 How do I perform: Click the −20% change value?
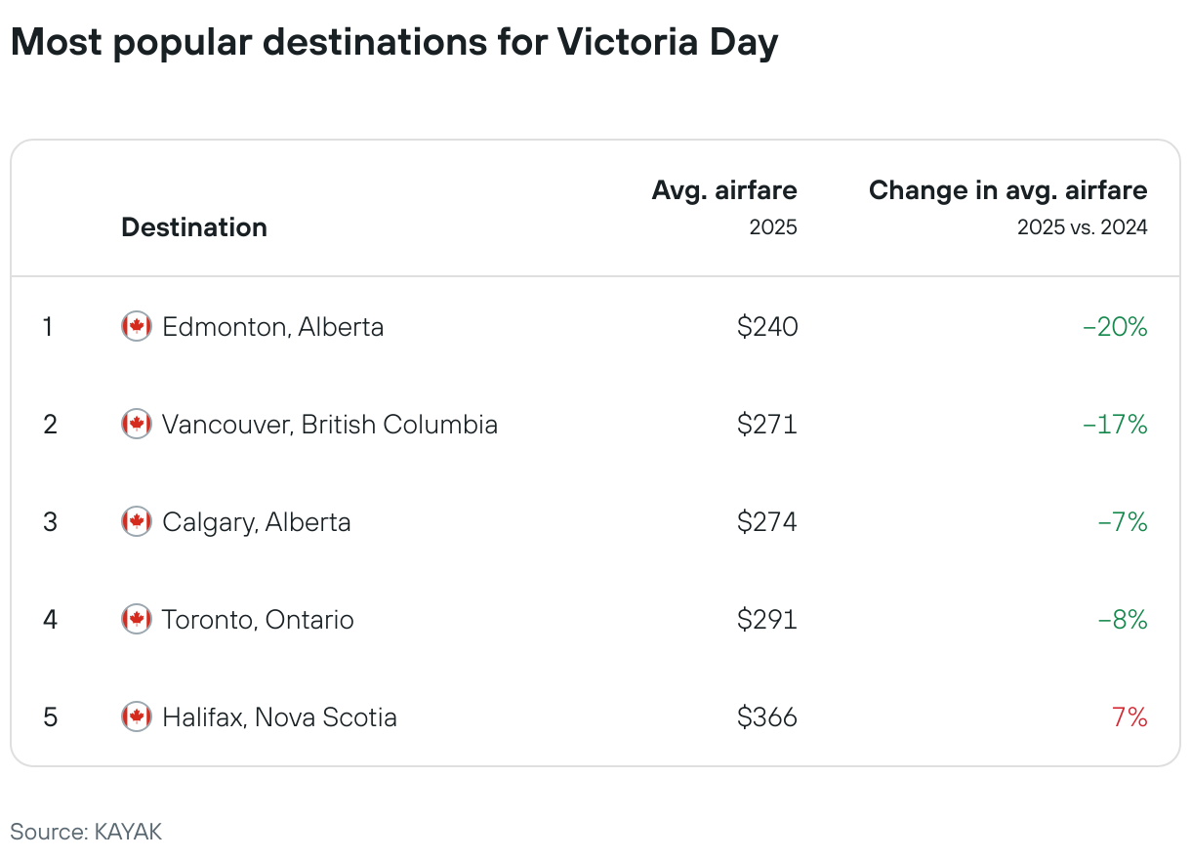1115,326
